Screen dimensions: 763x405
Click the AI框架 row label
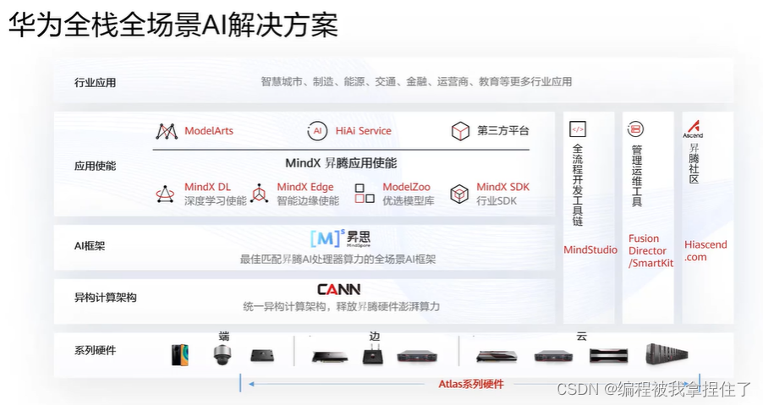tap(90, 246)
